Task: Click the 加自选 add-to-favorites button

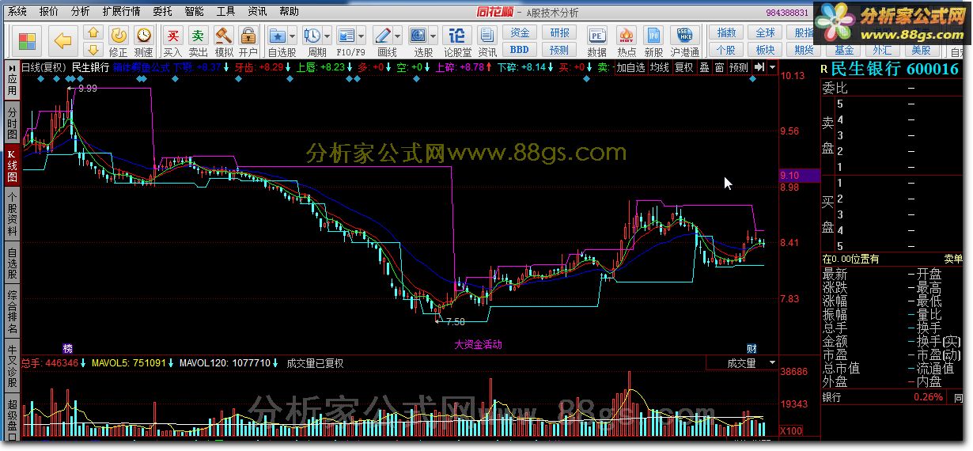Action: [x=630, y=68]
